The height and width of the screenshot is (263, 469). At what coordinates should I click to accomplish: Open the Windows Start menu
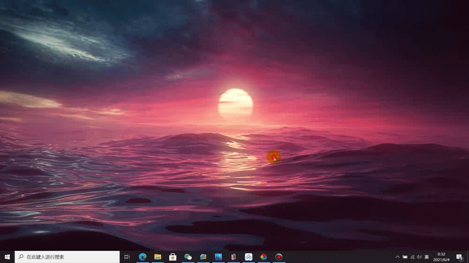[x=7, y=257]
